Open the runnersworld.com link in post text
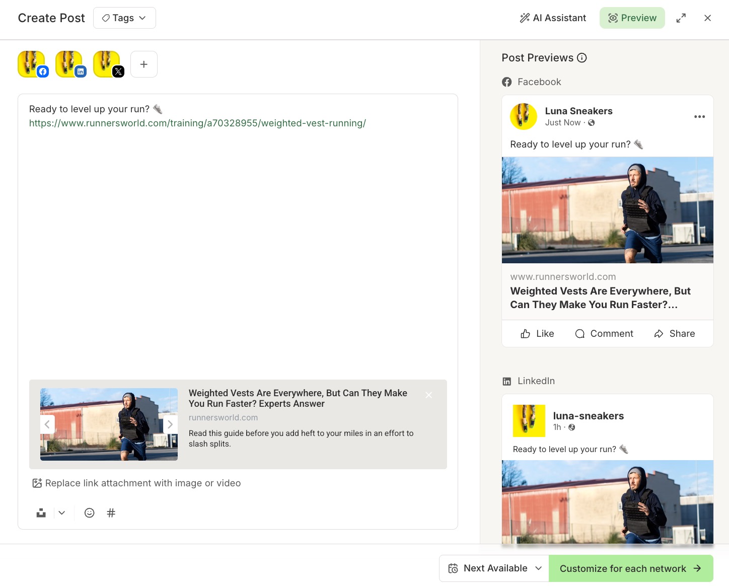The image size is (729, 586). [197, 123]
